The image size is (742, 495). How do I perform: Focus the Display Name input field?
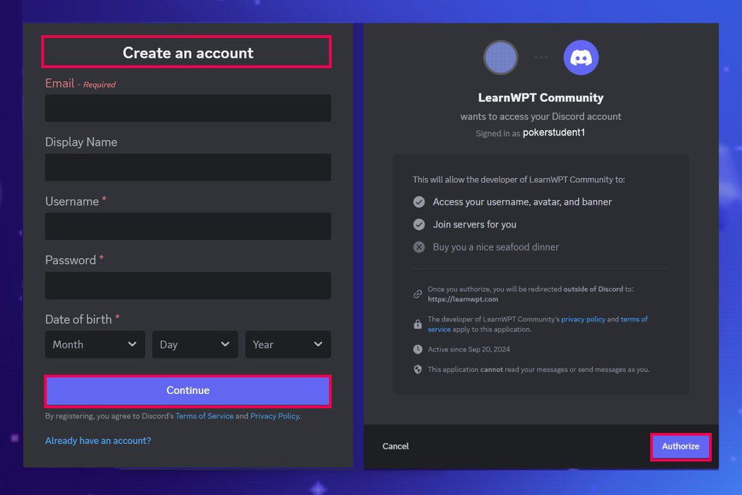[188, 167]
